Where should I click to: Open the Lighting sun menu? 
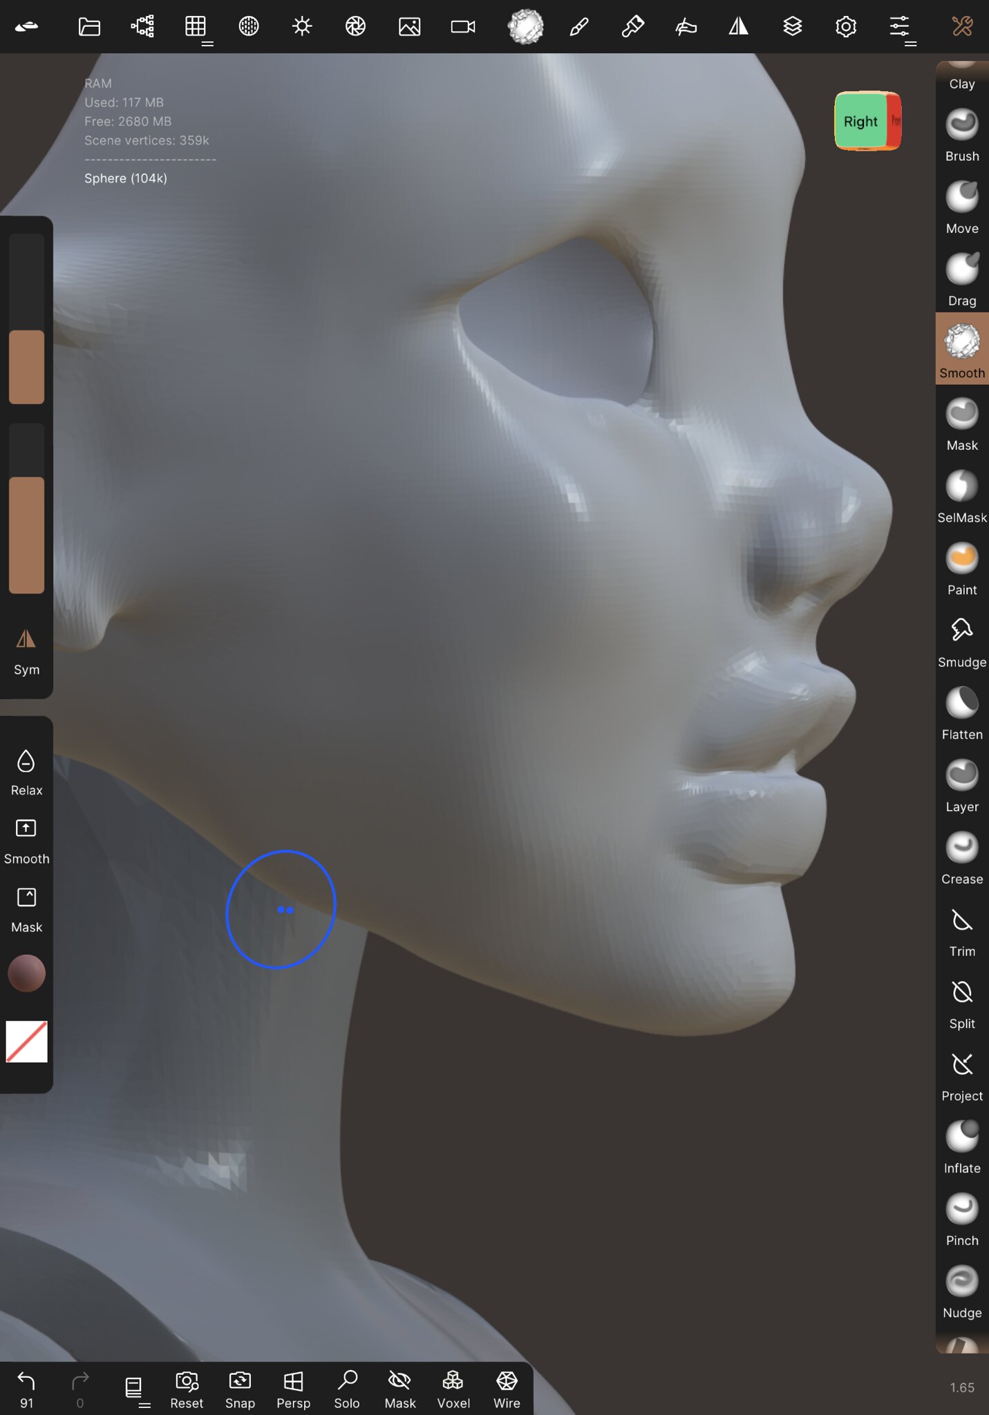[302, 26]
